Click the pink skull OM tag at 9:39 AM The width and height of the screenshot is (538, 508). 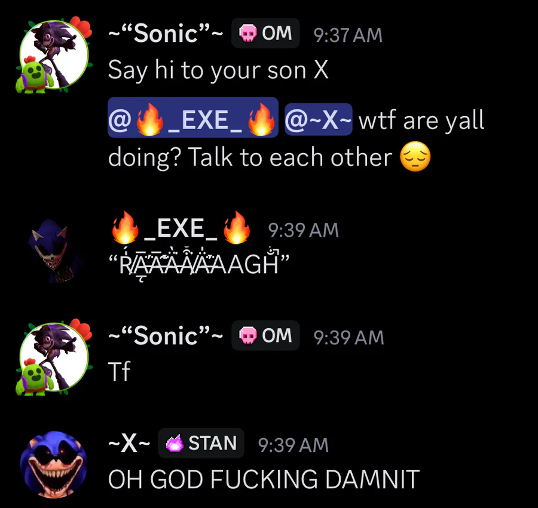(265, 335)
